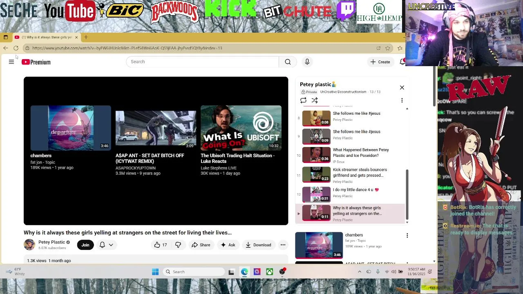Open UnCreative Deconstructionism playlist owner link
Viewport: 523px width, 294px height.
(x=343, y=92)
